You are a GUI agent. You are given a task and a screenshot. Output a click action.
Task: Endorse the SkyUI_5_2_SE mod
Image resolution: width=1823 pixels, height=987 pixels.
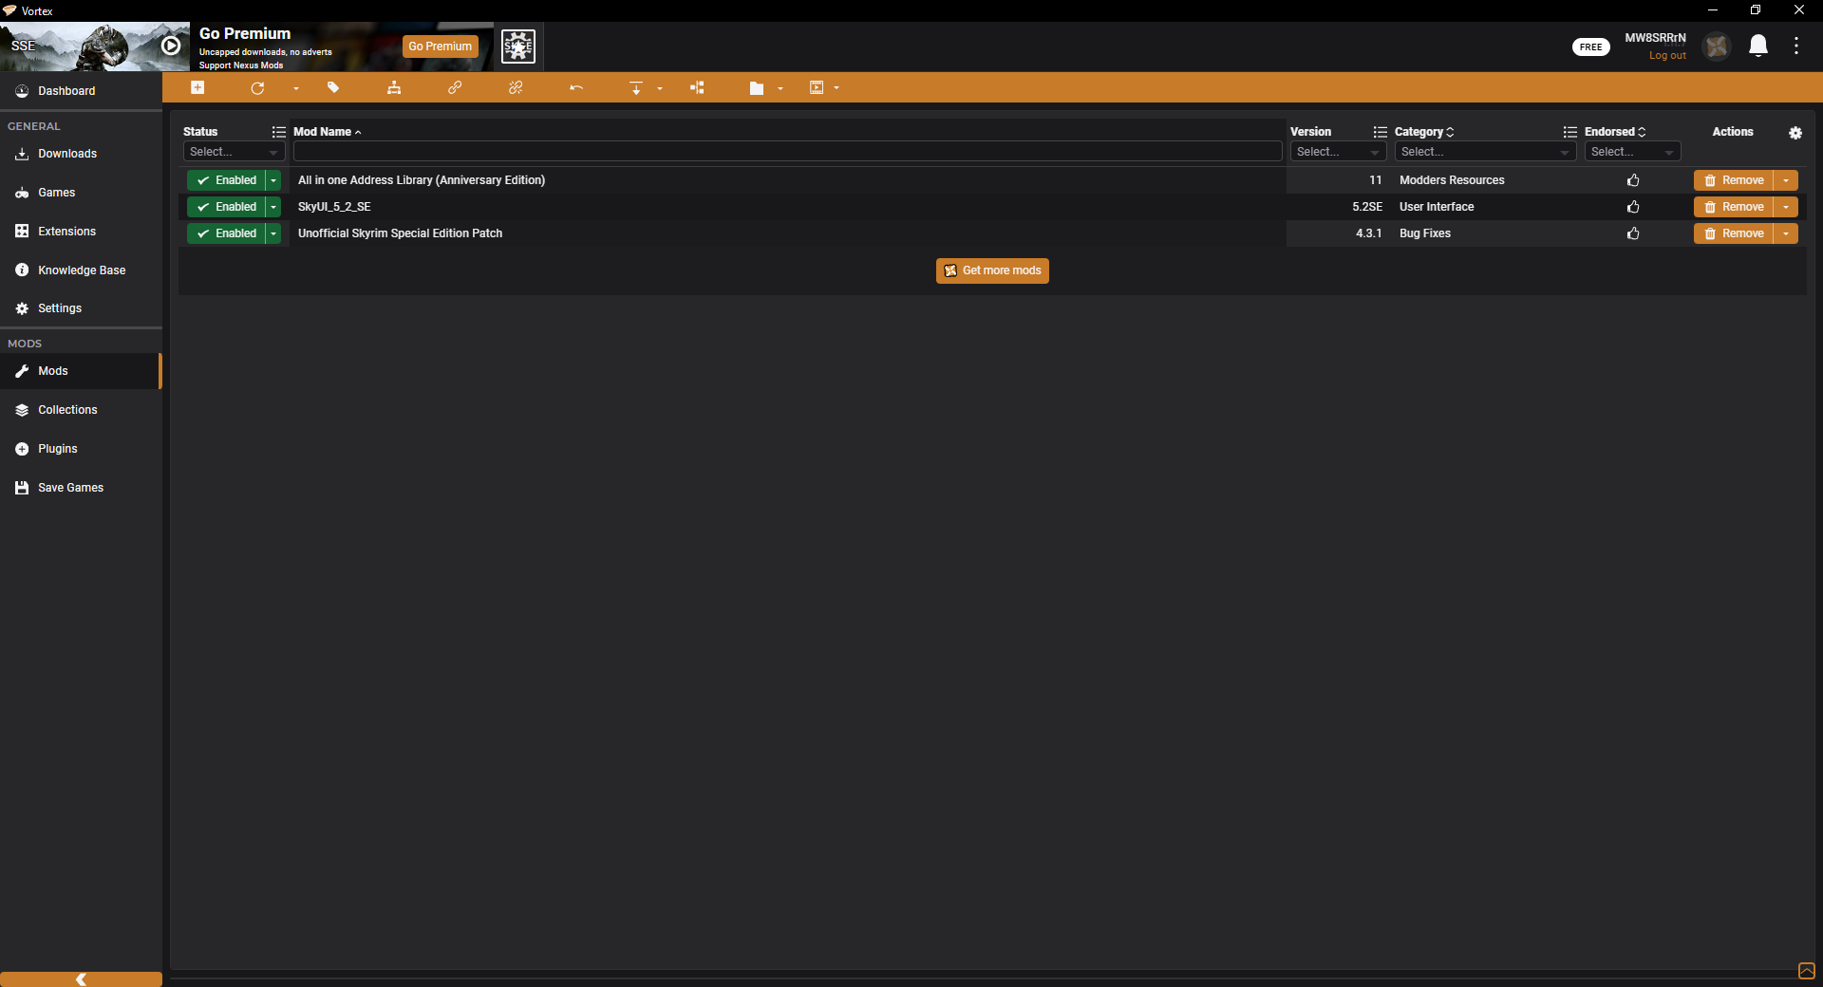pos(1633,207)
